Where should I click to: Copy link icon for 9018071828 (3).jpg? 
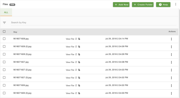(x=79, y=54)
